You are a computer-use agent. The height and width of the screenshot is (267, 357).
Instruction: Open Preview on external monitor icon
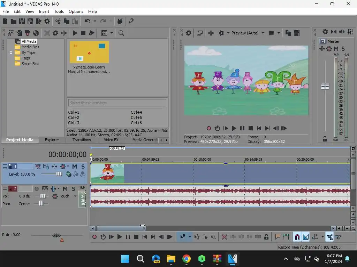[x=200, y=33]
